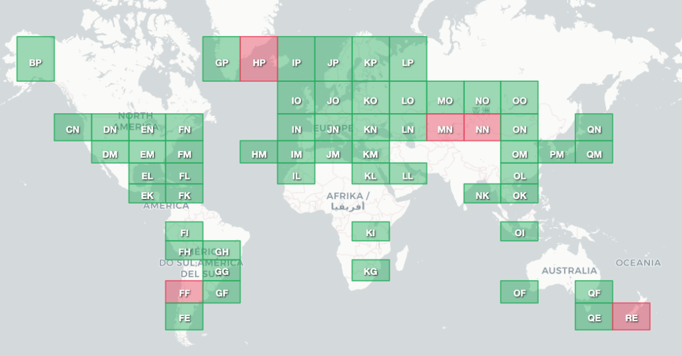Viewport: 682px width, 356px height.
Task: Select the red RE grid square
Action: (631, 317)
